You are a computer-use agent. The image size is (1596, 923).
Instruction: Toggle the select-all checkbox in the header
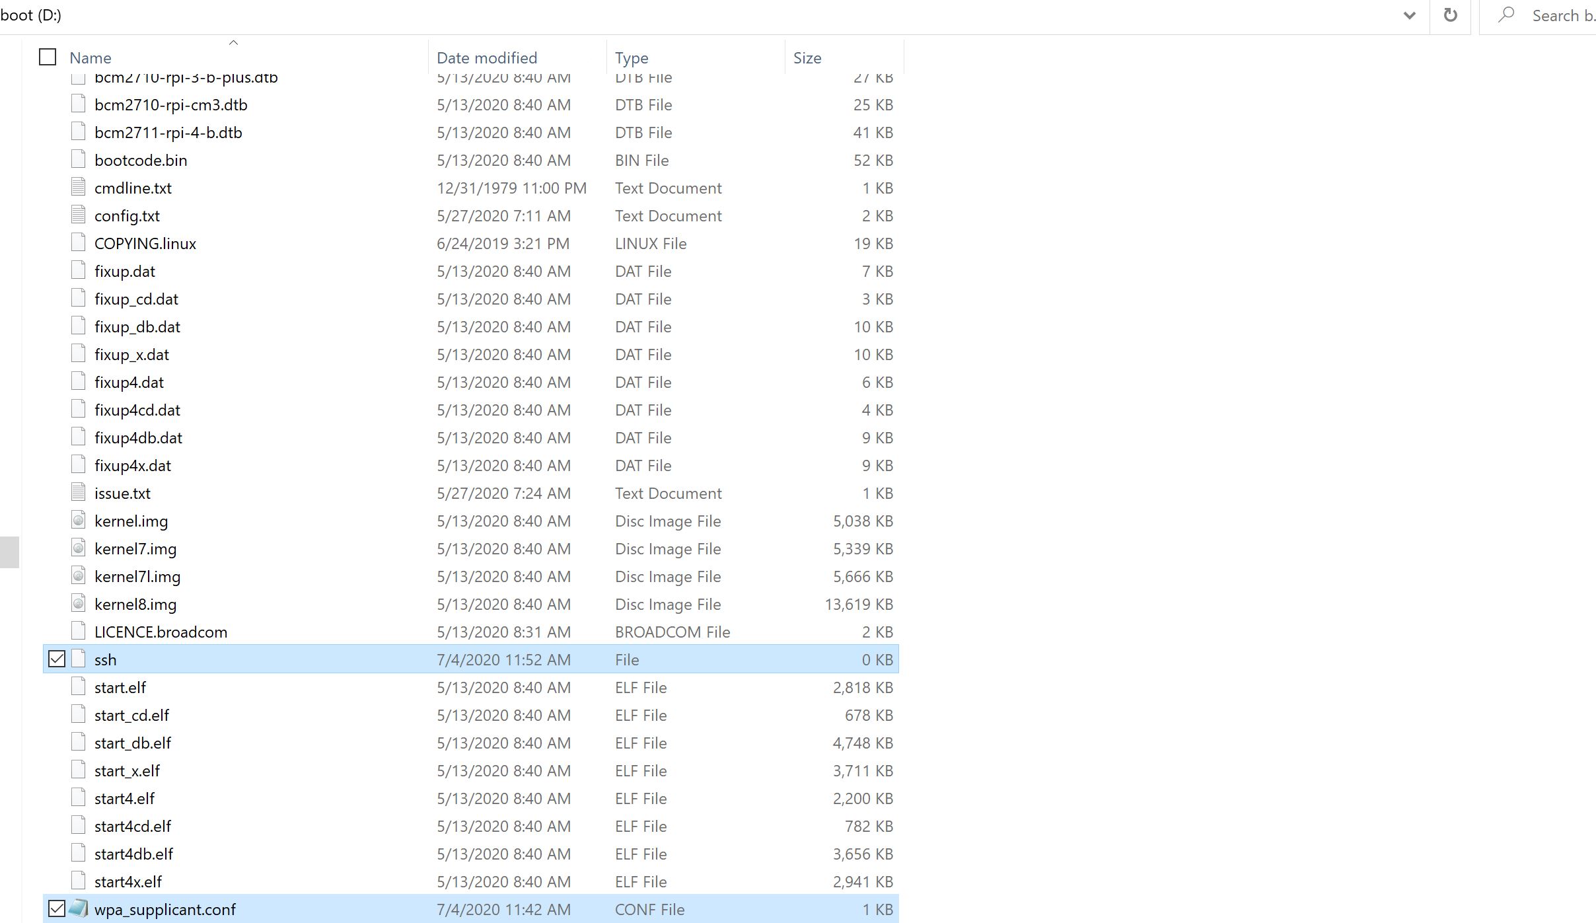tap(48, 57)
